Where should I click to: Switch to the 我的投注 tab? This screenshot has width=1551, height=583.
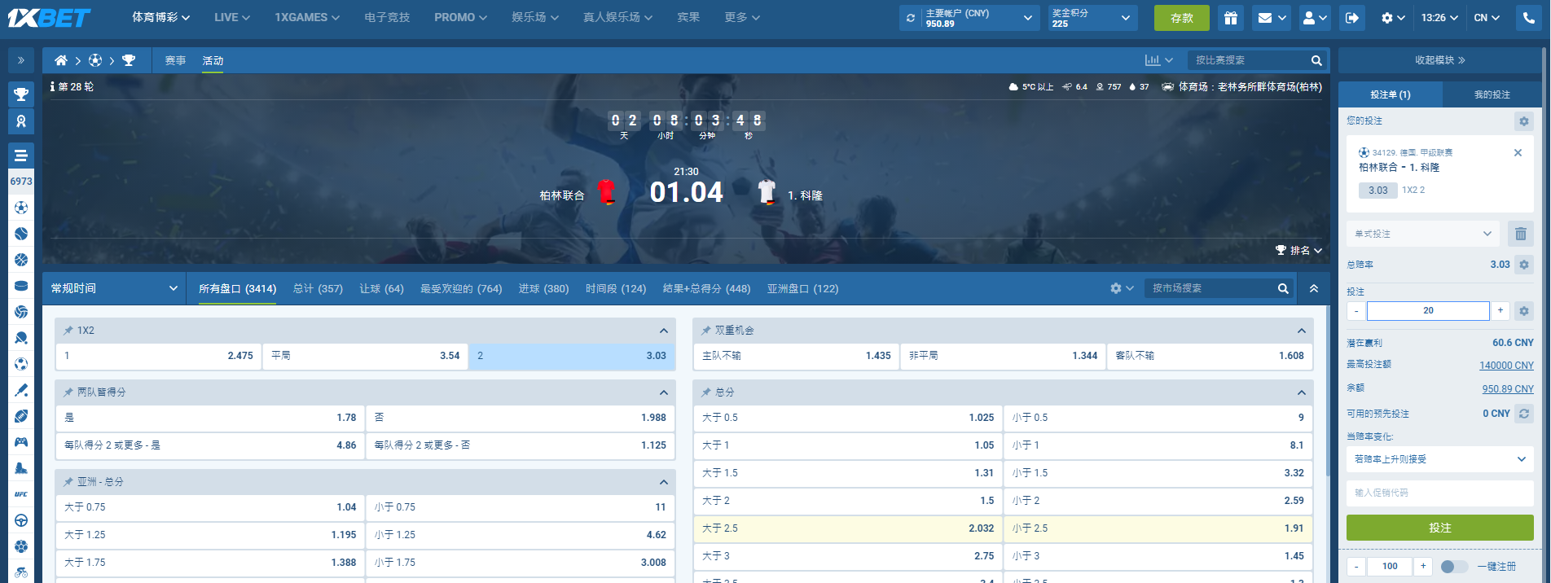pyautogui.click(x=1492, y=95)
